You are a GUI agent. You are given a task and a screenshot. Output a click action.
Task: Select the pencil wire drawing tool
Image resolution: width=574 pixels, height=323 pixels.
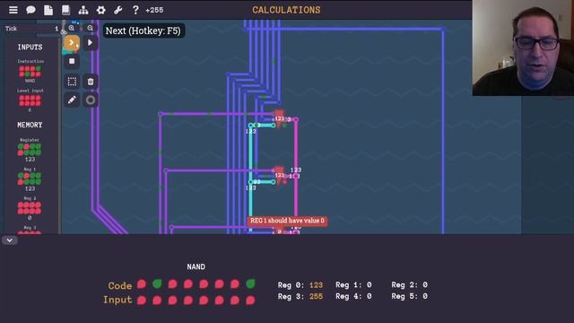pyautogui.click(x=72, y=100)
